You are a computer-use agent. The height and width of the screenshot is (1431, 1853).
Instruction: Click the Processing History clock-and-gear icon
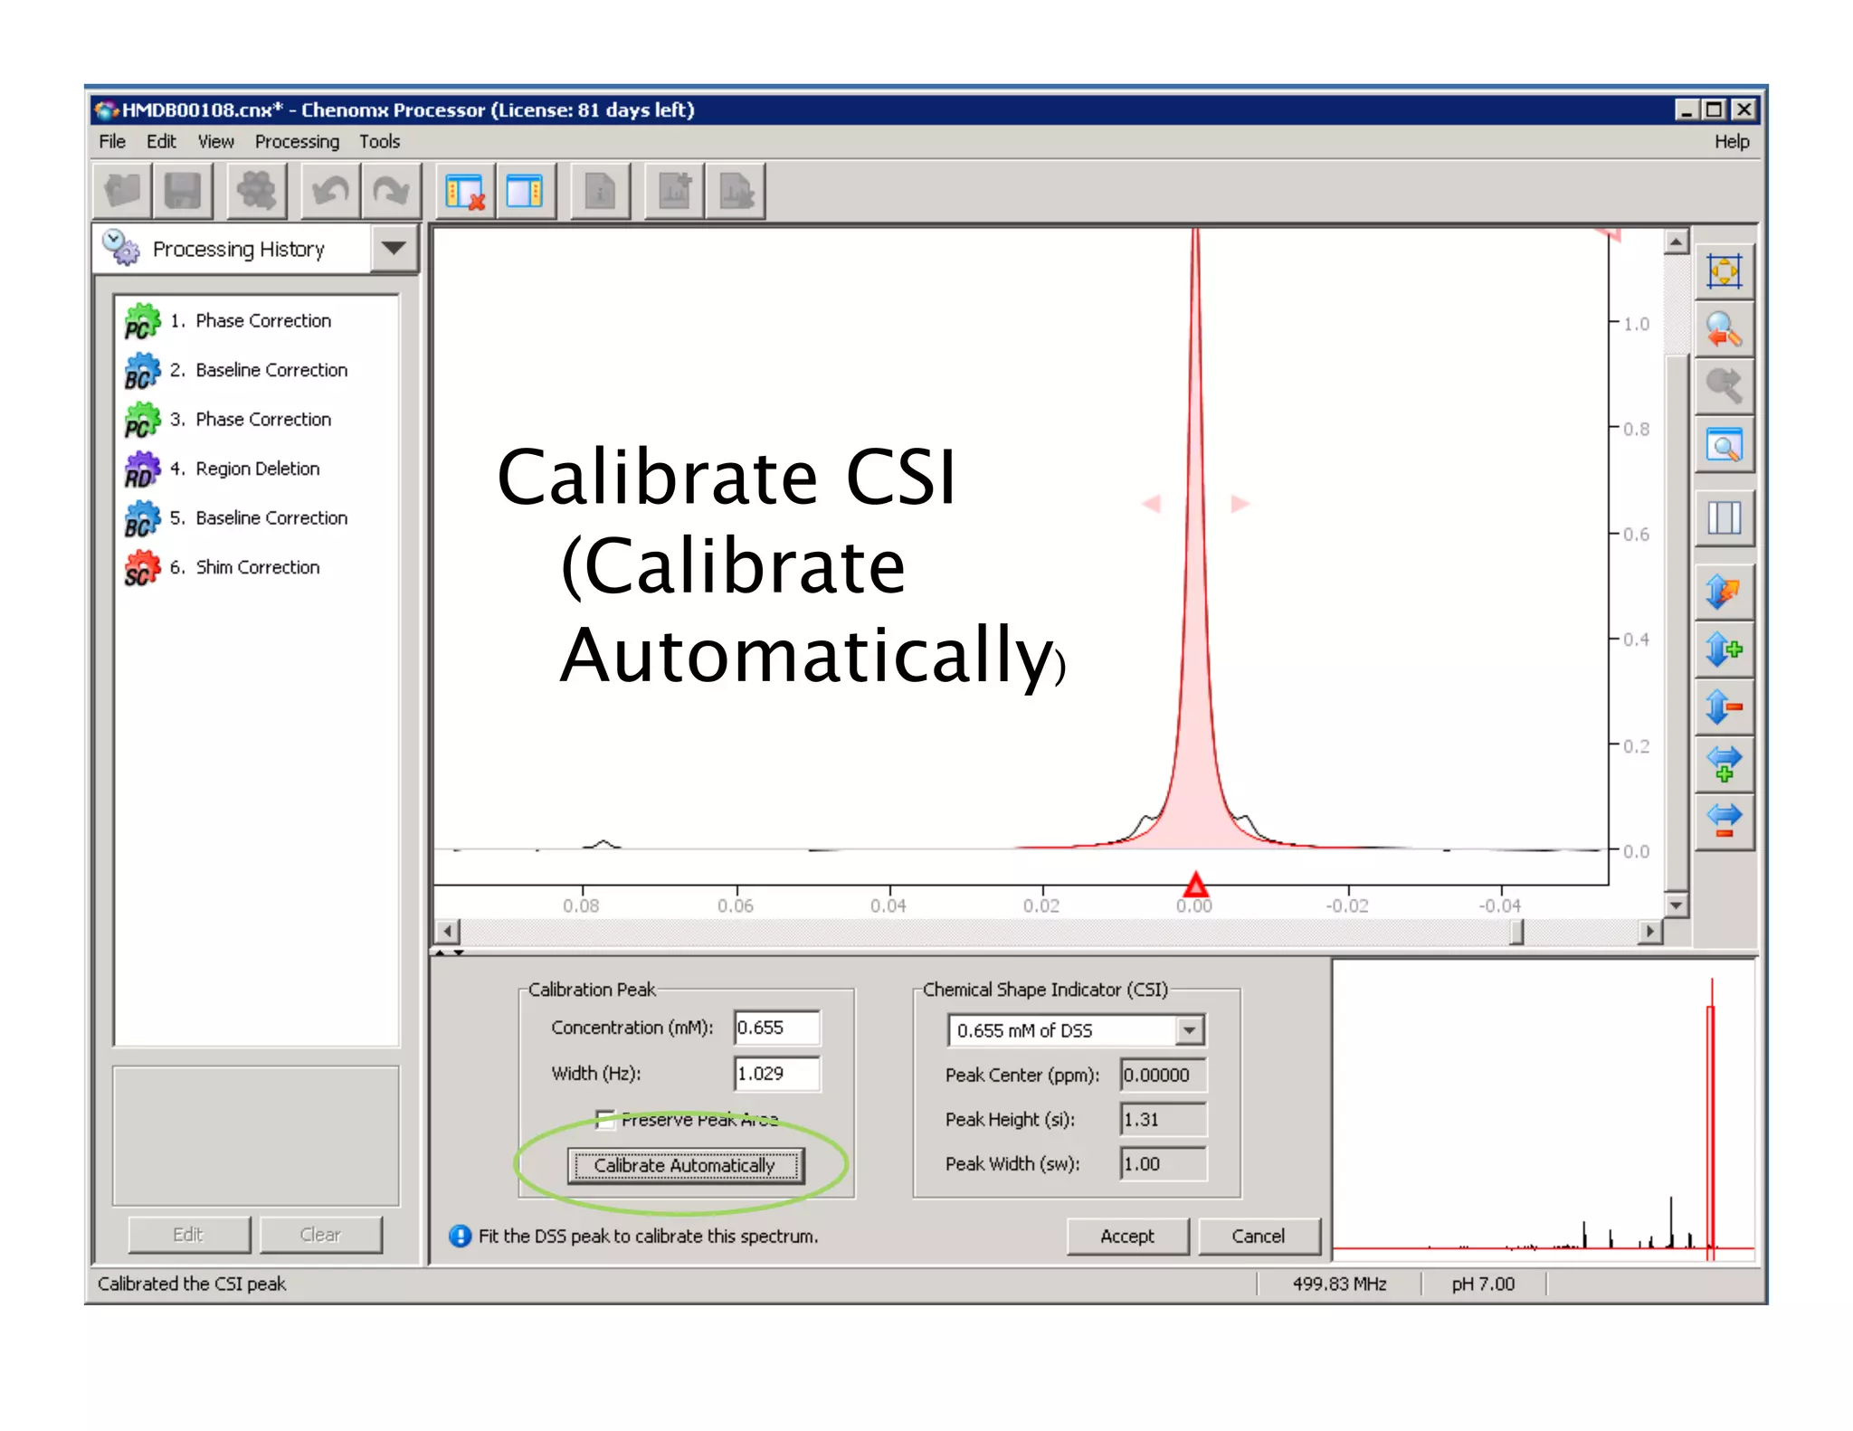[120, 248]
